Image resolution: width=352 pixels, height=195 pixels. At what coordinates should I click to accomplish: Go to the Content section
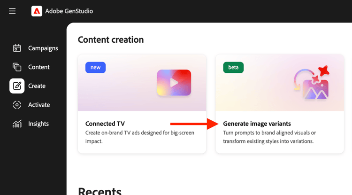(x=39, y=67)
